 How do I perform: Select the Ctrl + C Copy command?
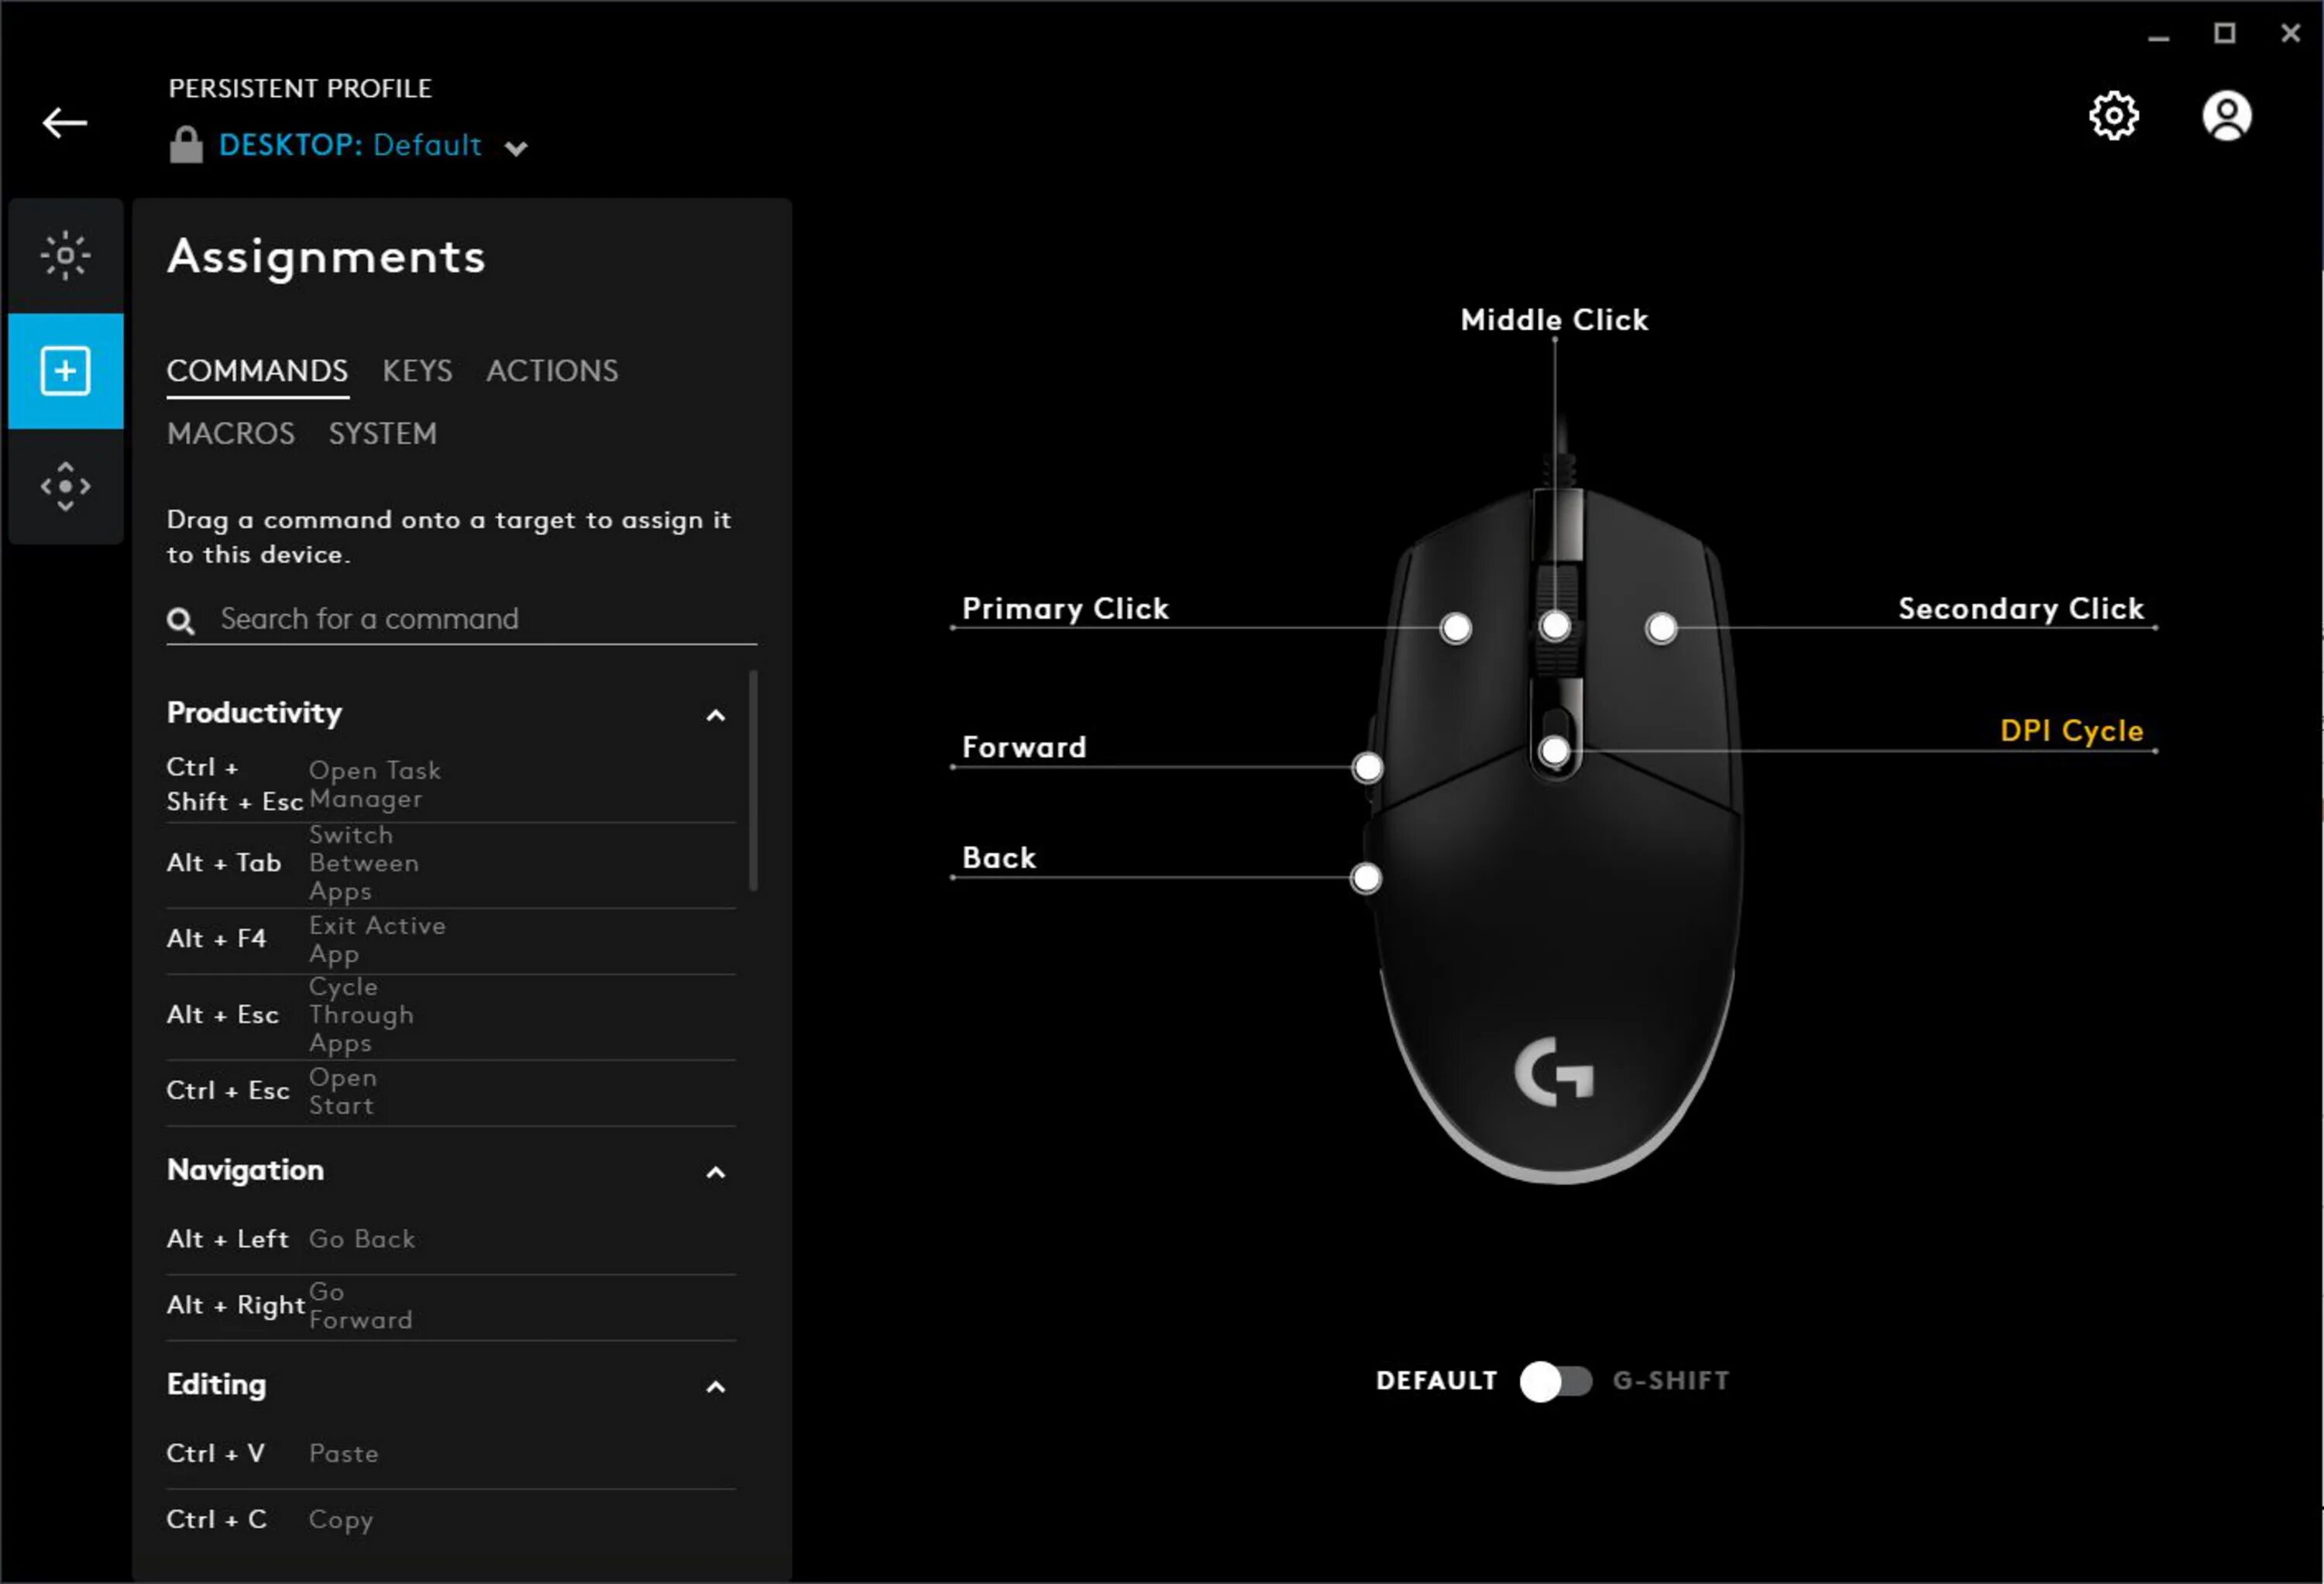[x=451, y=1520]
